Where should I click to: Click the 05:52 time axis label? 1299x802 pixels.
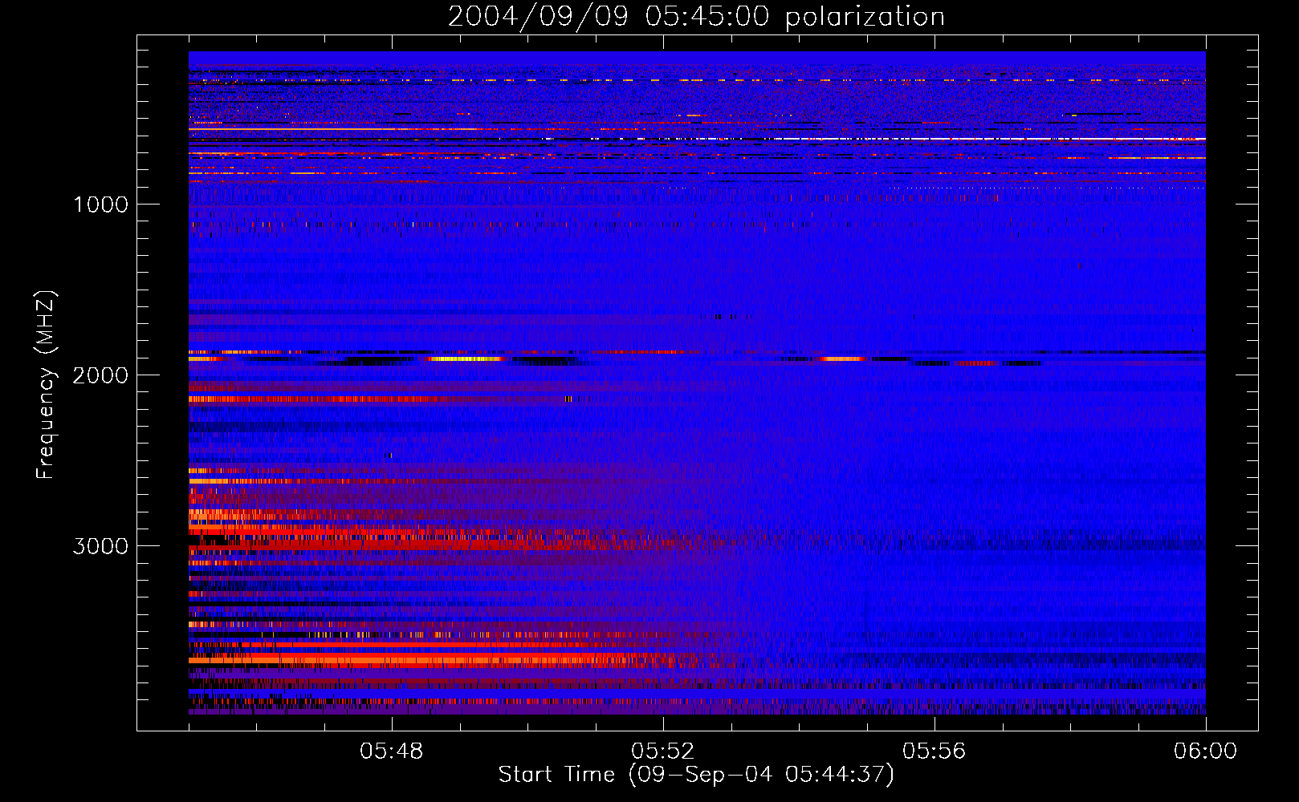663,751
